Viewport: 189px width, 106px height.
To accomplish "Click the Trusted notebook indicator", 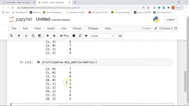I will click(x=146, y=28).
